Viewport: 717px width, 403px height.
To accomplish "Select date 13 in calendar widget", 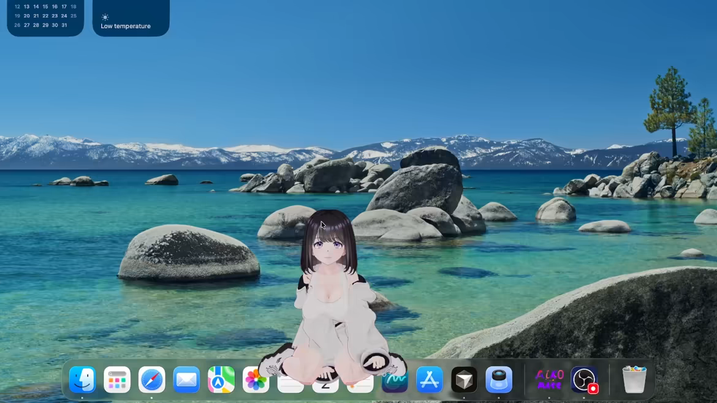I will [x=26, y=7].
